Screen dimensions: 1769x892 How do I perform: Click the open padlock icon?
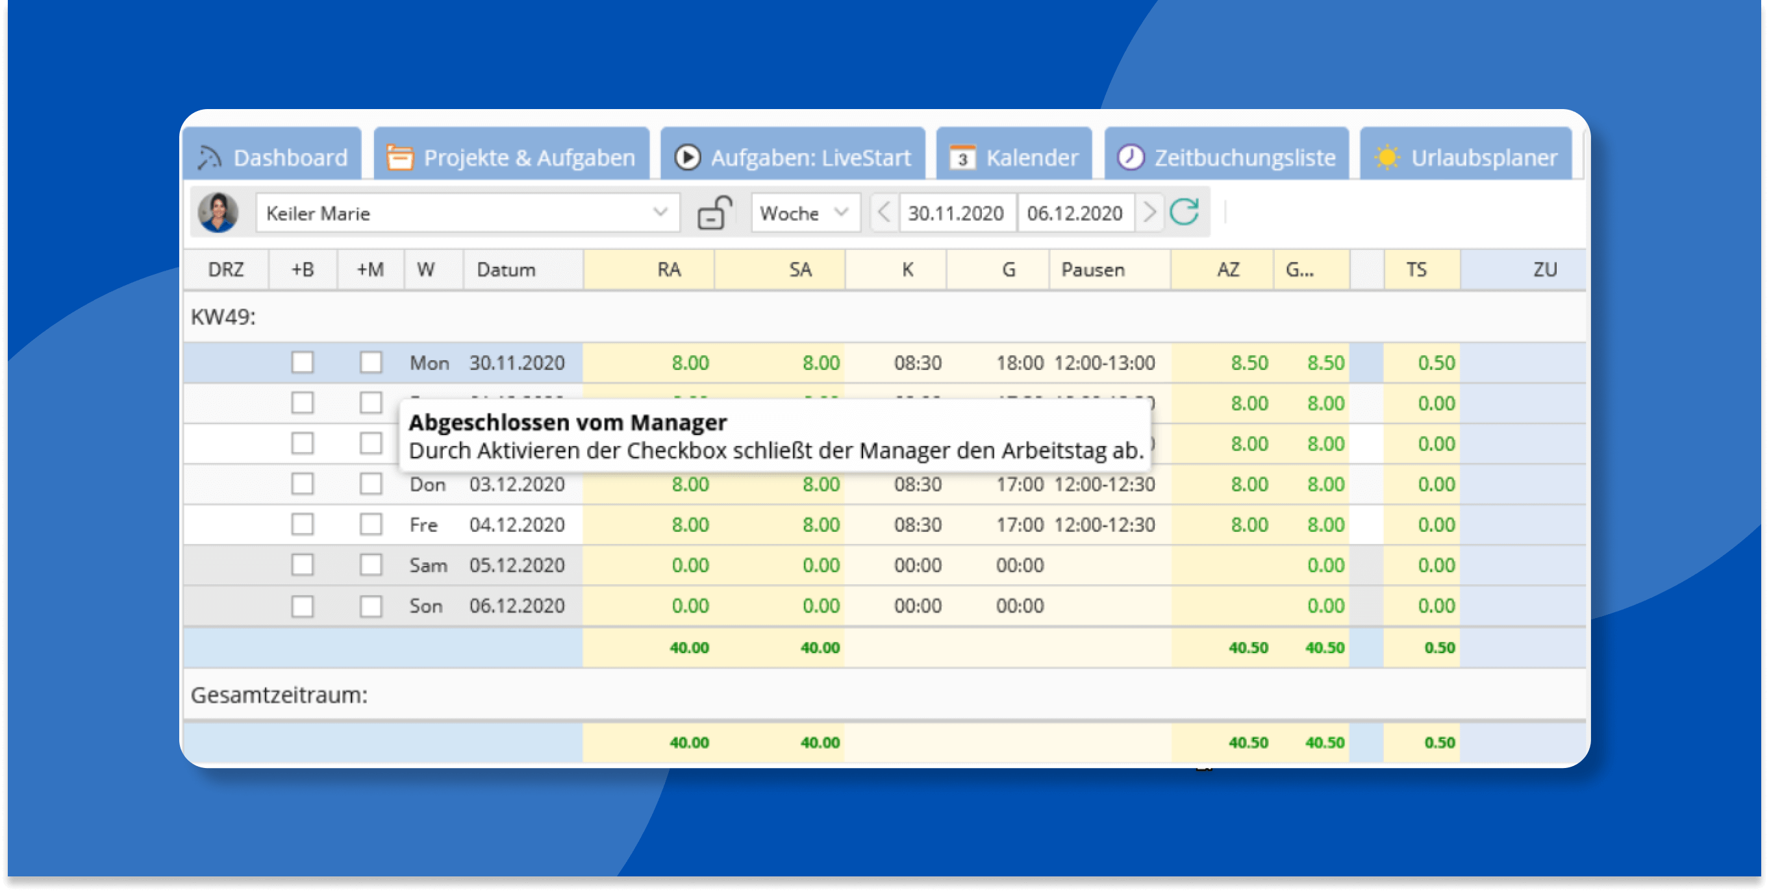tap(714, 213)
